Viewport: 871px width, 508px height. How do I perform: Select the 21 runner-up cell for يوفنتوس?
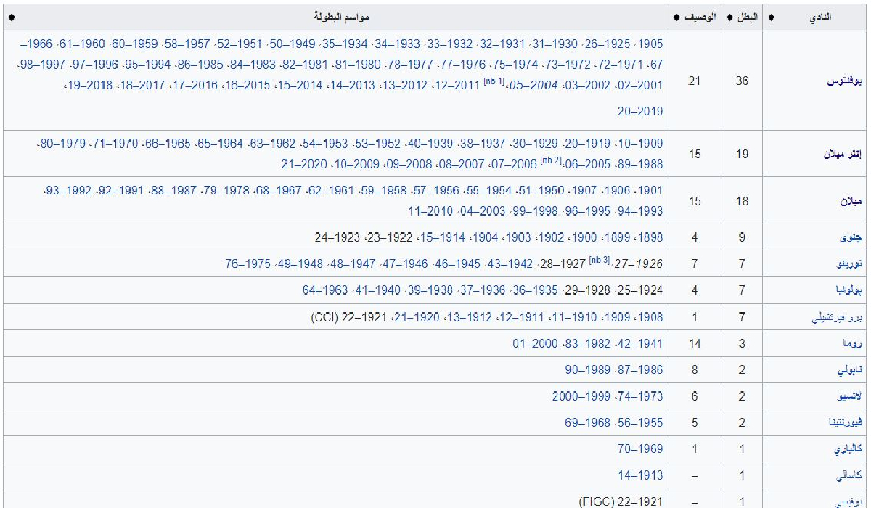[x=694, y=81]
